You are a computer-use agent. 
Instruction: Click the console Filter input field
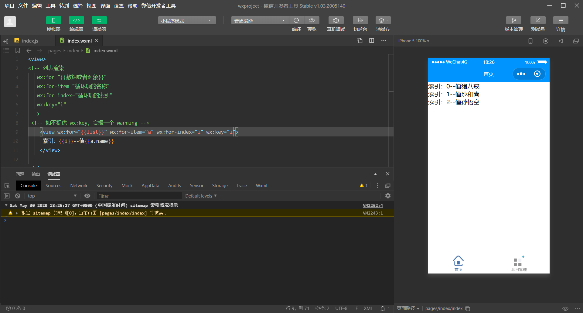(x=139, y=196)
